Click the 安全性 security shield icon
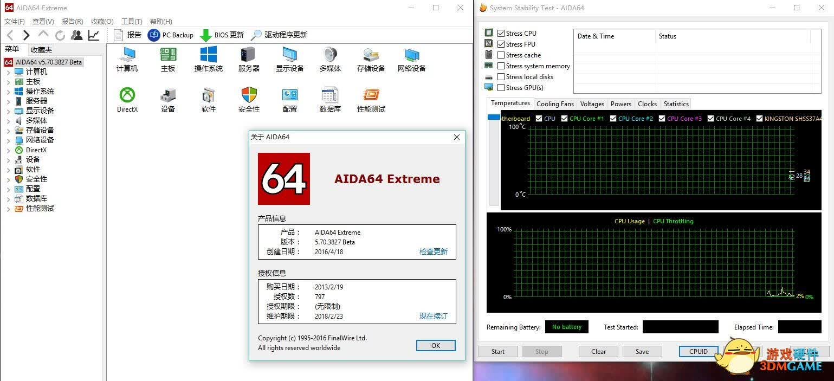This screenshot has height=381, width=834. pos(249,95)
